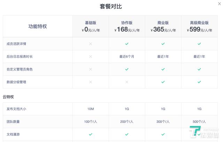This screenshot has height=142, width=223.
Task: Click the 云特权 section heading
Action: coord(8,97)
